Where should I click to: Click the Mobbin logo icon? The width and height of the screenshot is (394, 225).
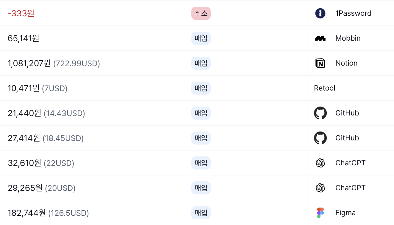(320, 38)
